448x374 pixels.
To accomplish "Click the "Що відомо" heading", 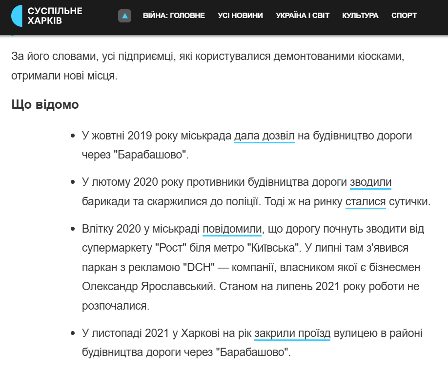I will point(45,104).
